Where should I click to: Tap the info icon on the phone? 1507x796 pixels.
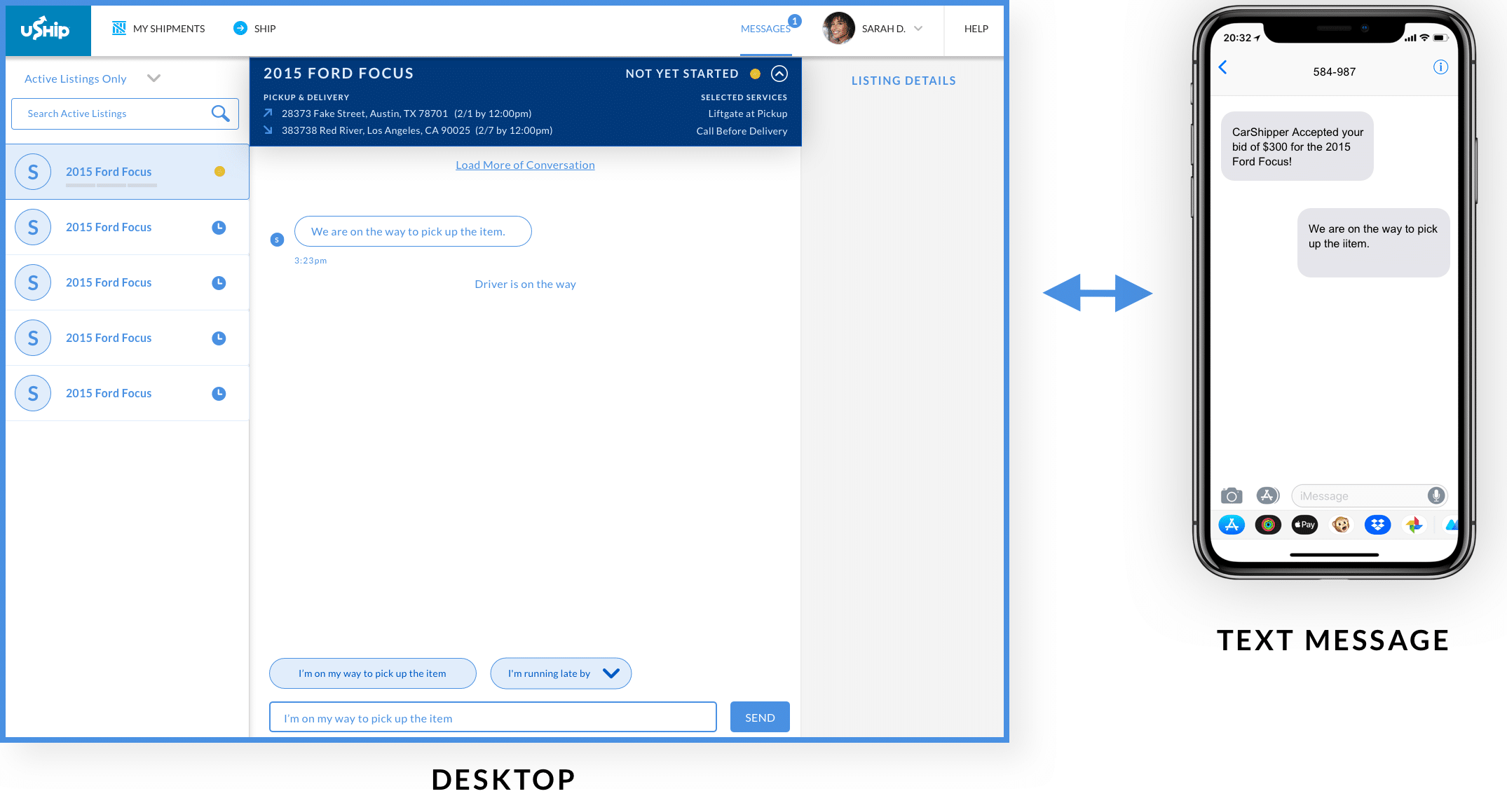pyautogui.click(x=1440, y=67)
